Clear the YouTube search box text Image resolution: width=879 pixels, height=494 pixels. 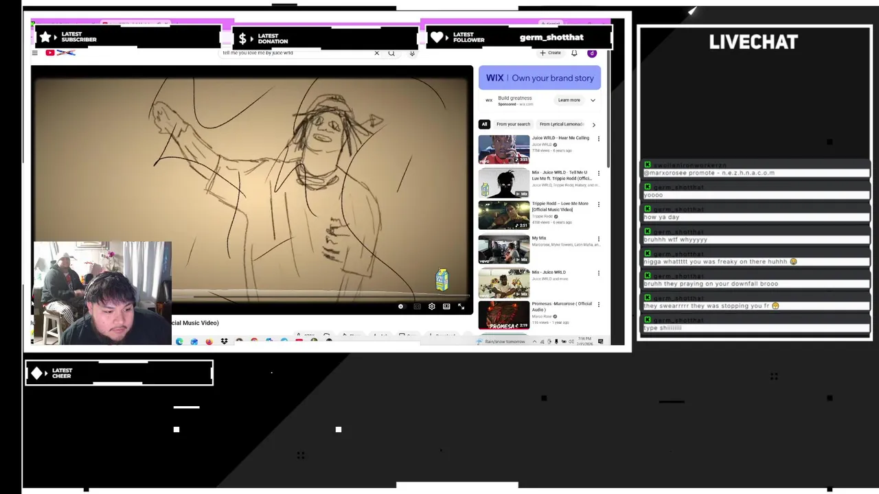[376, 53]
